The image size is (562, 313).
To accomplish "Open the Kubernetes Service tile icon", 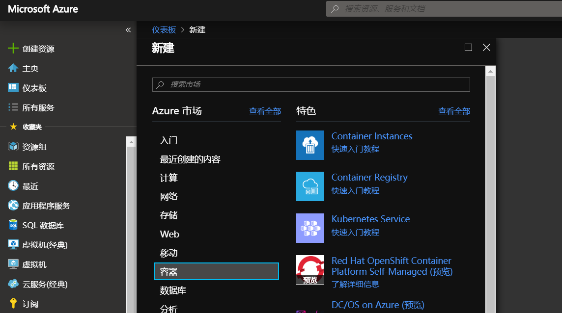I will point(310,228).
